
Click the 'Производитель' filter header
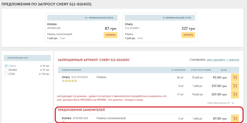pos(27,58)
